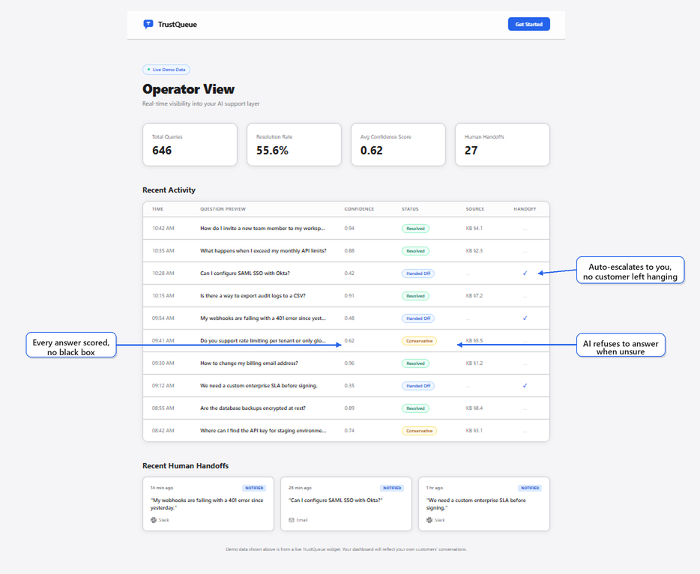Click confidence value 0.94
This screenshot has height=574, width=700.
(349, 228)
